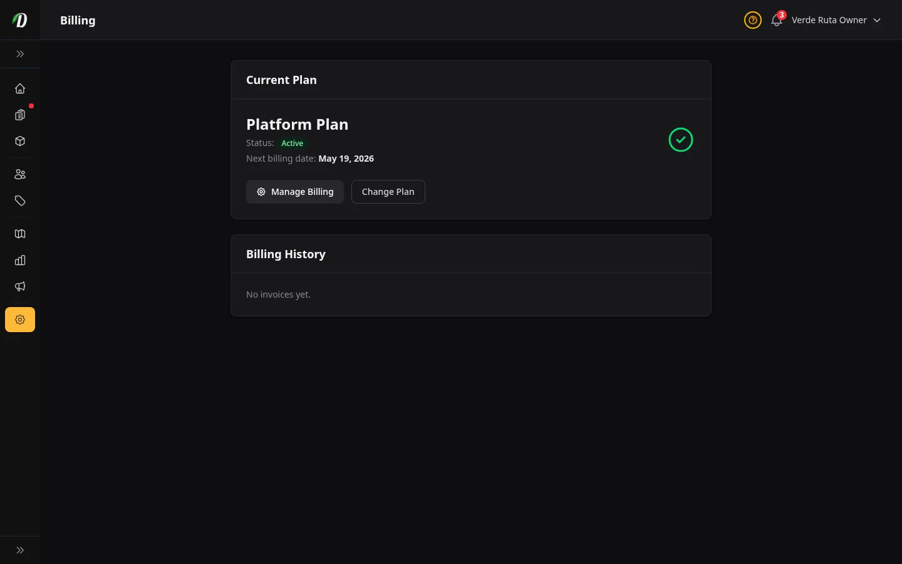Click the help question-mark icon in header
Image resolution: width=902 pixels, height=564 pixels.
click(753, 20)
